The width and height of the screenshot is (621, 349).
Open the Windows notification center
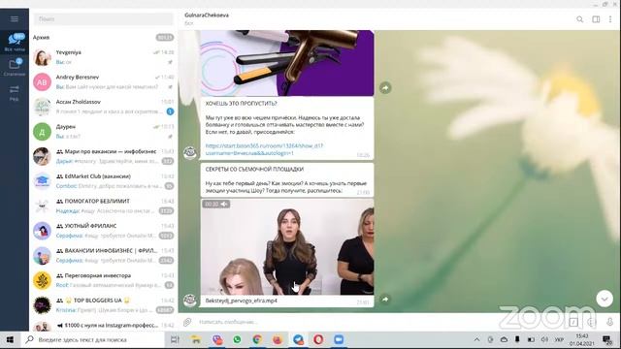[x=606, y=340]
